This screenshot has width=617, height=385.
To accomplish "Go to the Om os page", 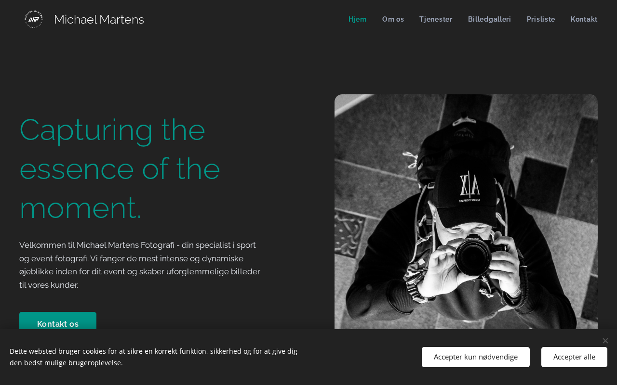I will coord(393,19).
